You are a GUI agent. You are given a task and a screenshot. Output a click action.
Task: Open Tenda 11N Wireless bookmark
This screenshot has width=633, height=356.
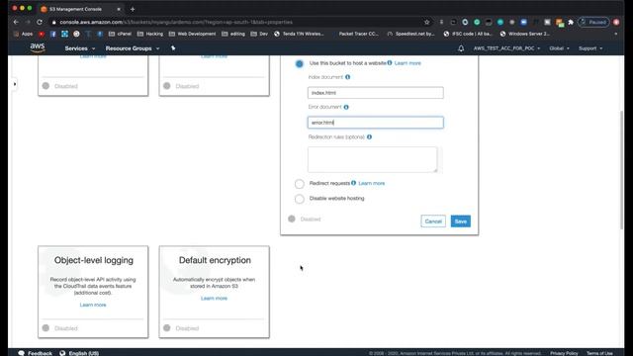299,34
